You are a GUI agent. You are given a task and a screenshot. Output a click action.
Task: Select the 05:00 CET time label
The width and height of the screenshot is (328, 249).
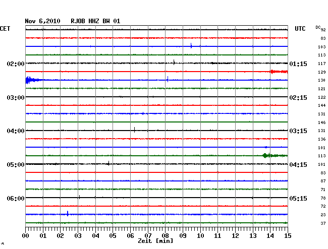pos(16,165)
